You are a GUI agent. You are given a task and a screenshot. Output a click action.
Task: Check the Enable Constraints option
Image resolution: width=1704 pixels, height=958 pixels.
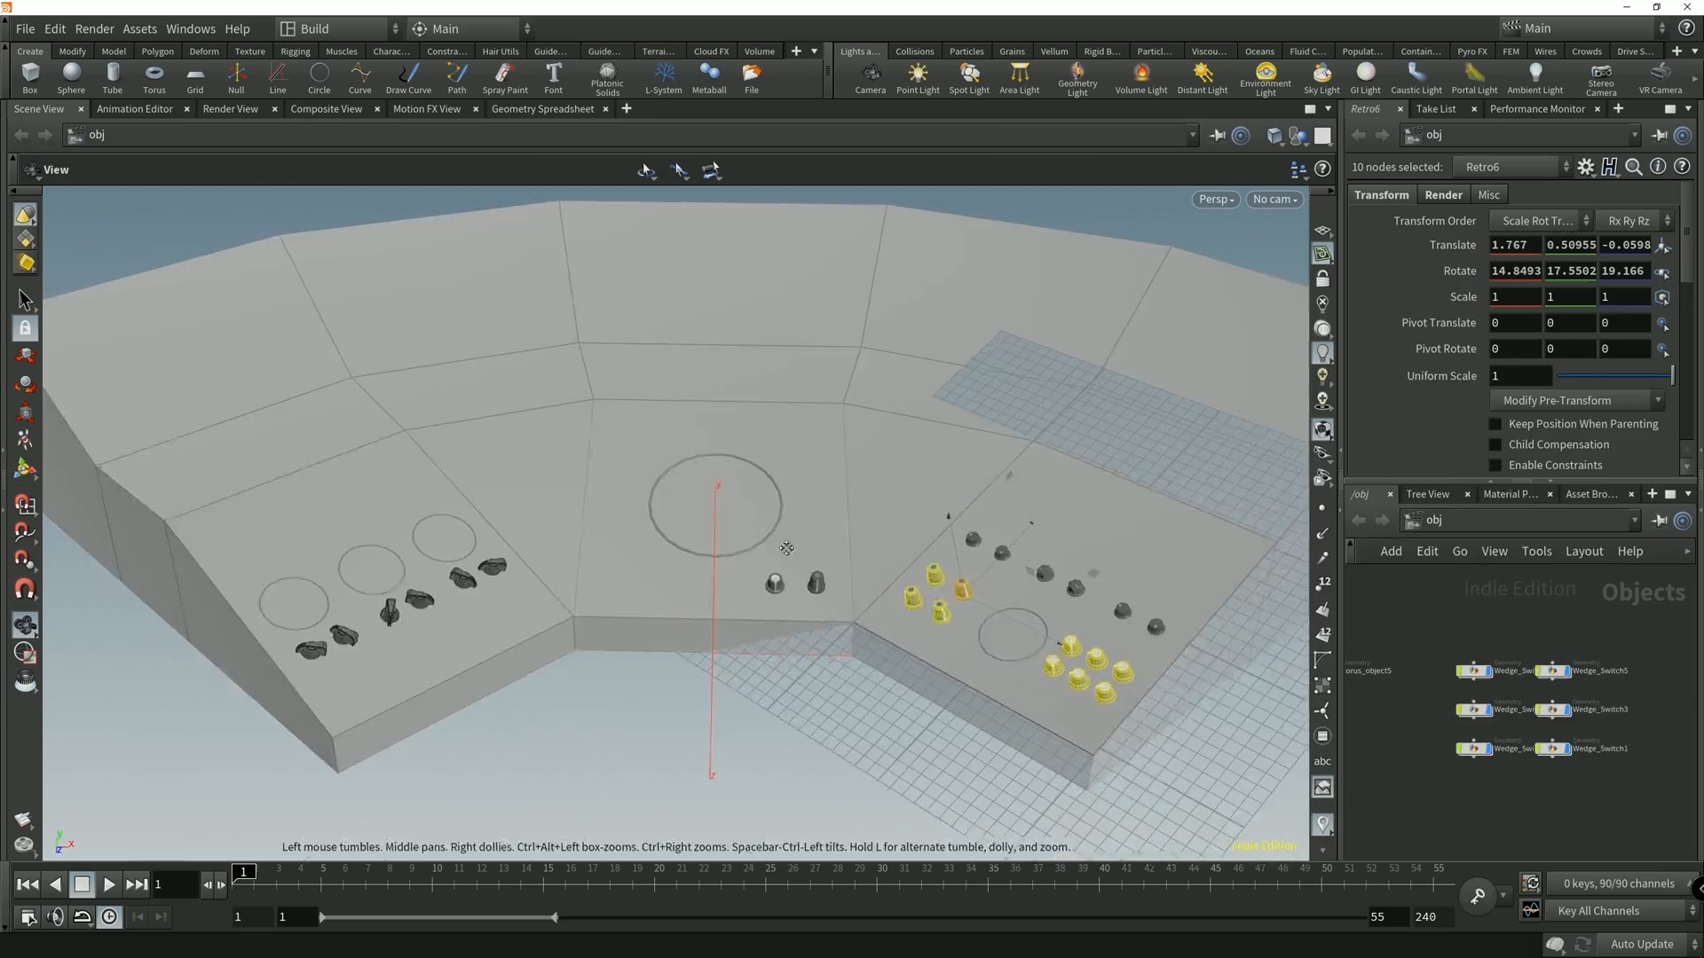point(1495,465)
